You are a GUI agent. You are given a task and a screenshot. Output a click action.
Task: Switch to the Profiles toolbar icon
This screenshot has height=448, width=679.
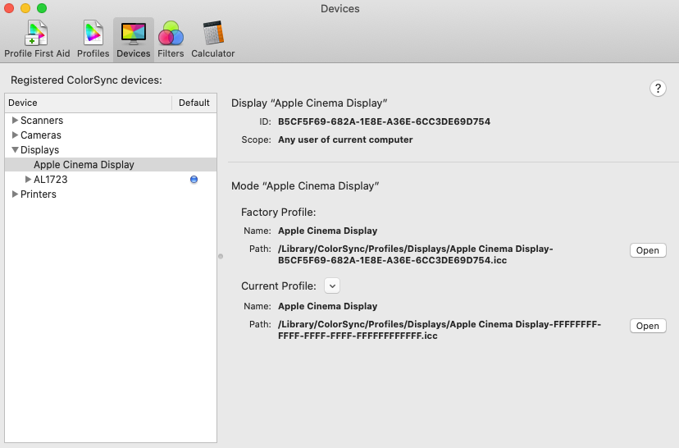(93, 39)
